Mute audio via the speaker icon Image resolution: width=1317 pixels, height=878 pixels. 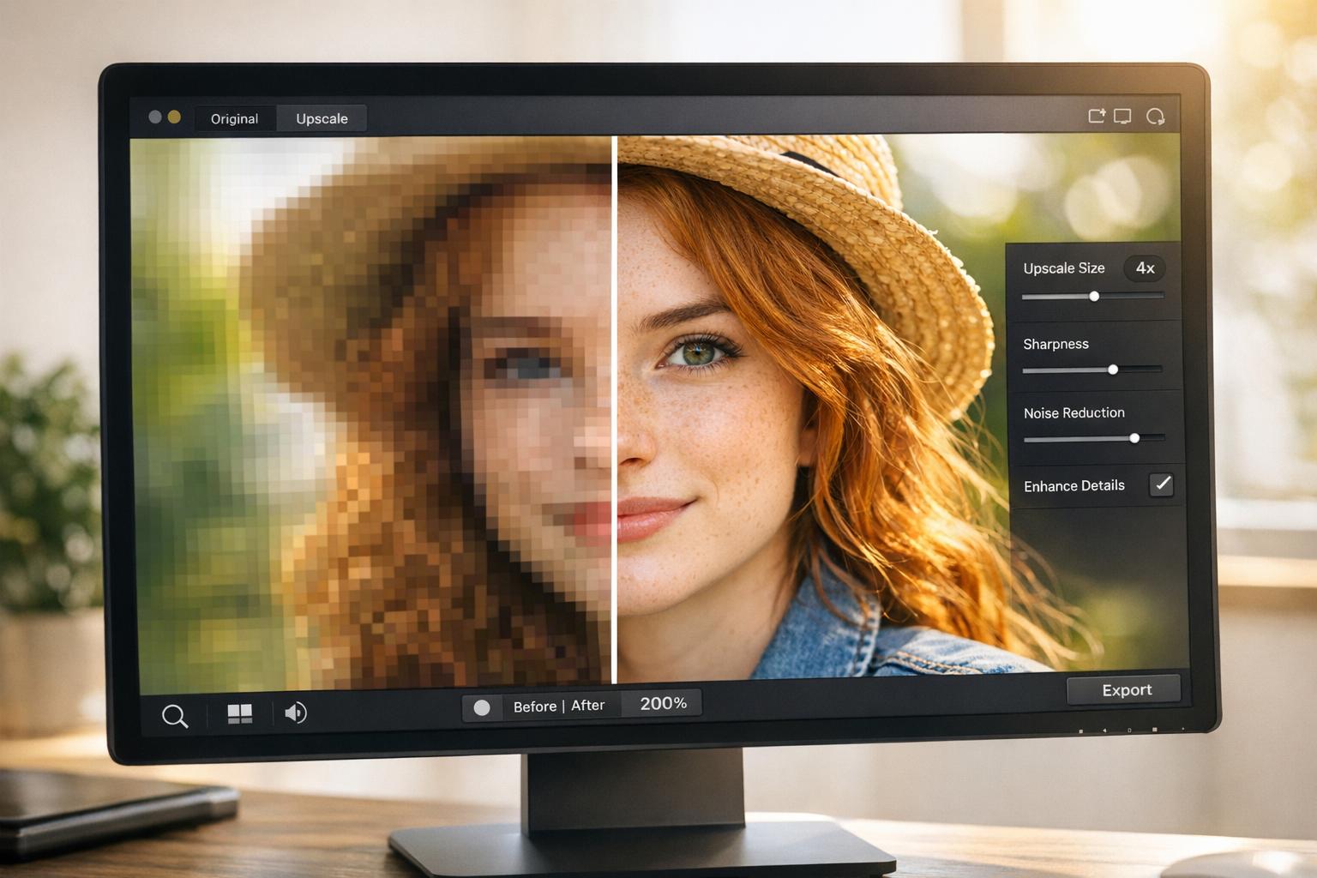coord(295,713)
